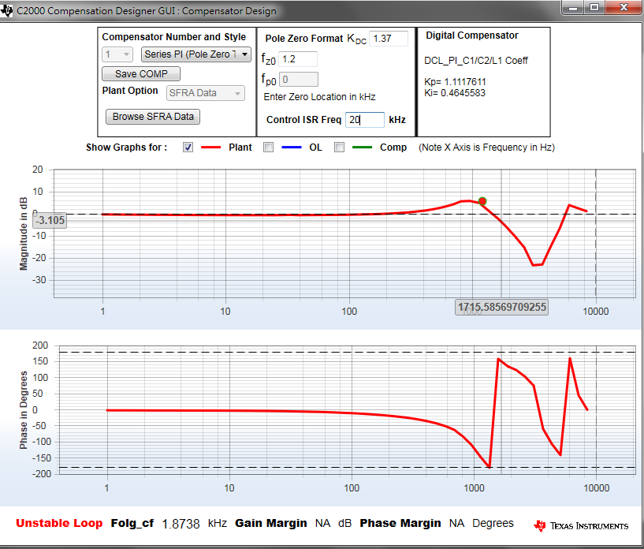Enable the OL graph checkbox
This screenshot has width=644, height=549.
tap(268, 148)
